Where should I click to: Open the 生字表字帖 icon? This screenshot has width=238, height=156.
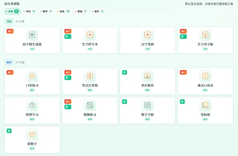click(205, 35)
